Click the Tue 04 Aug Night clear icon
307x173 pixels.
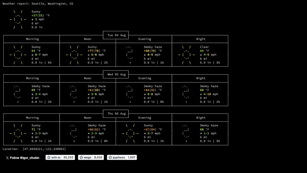pos(187,55)
